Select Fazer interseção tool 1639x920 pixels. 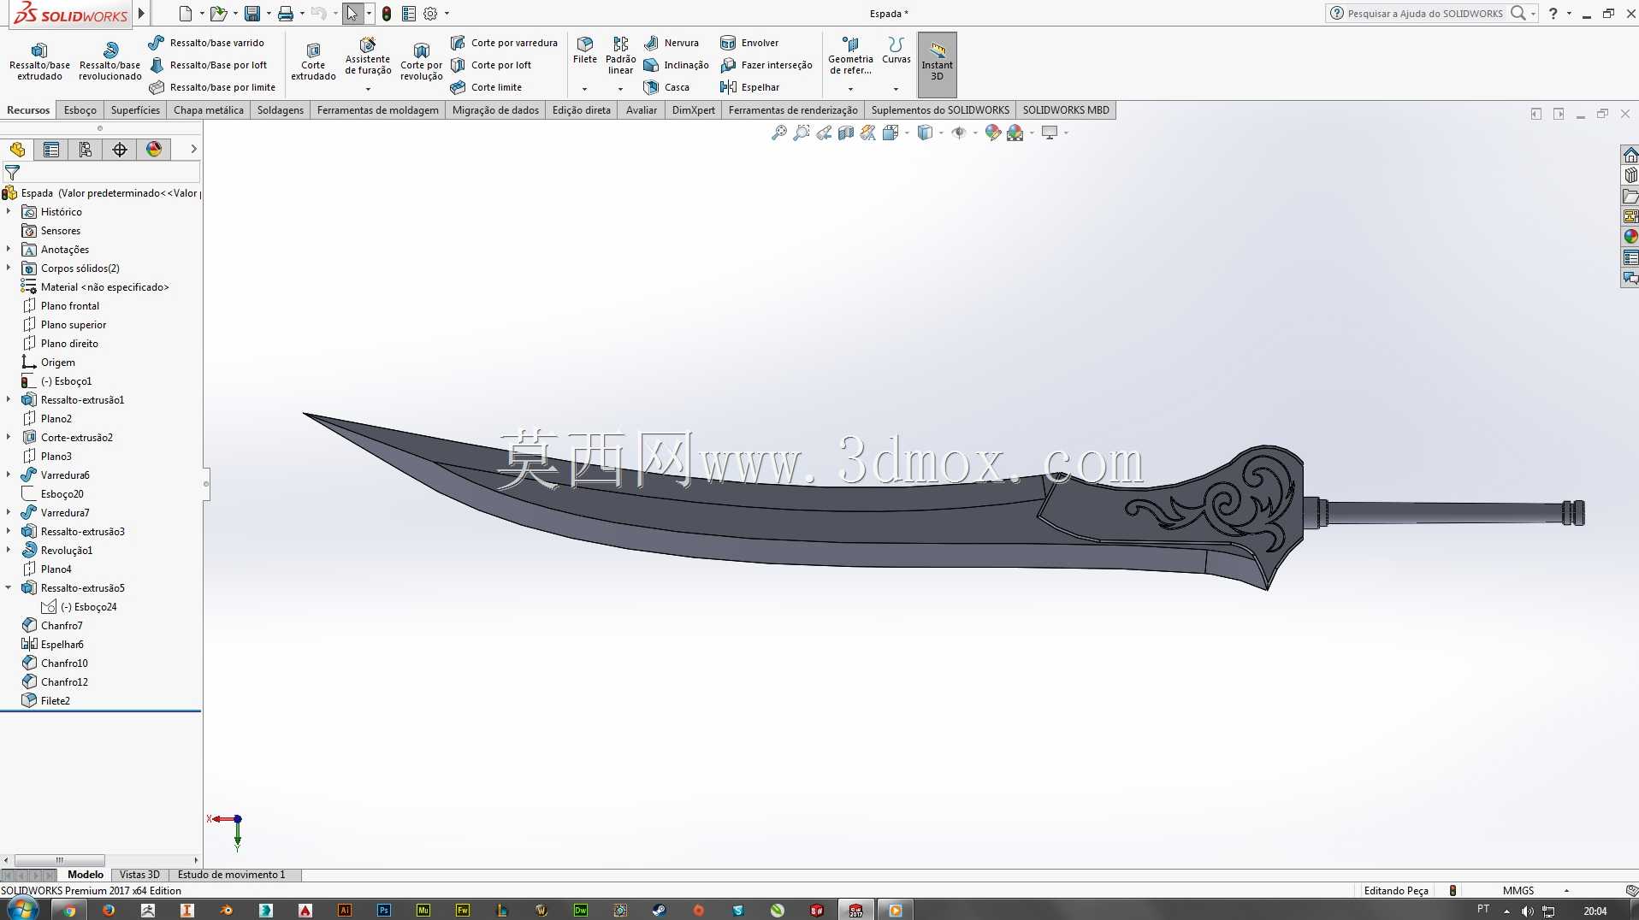click(x=766, y=65)
